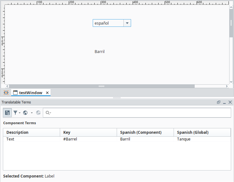Click the Spanish (Component) column header
The height and width of the screenshot is (182, 234).
(145, 132)
